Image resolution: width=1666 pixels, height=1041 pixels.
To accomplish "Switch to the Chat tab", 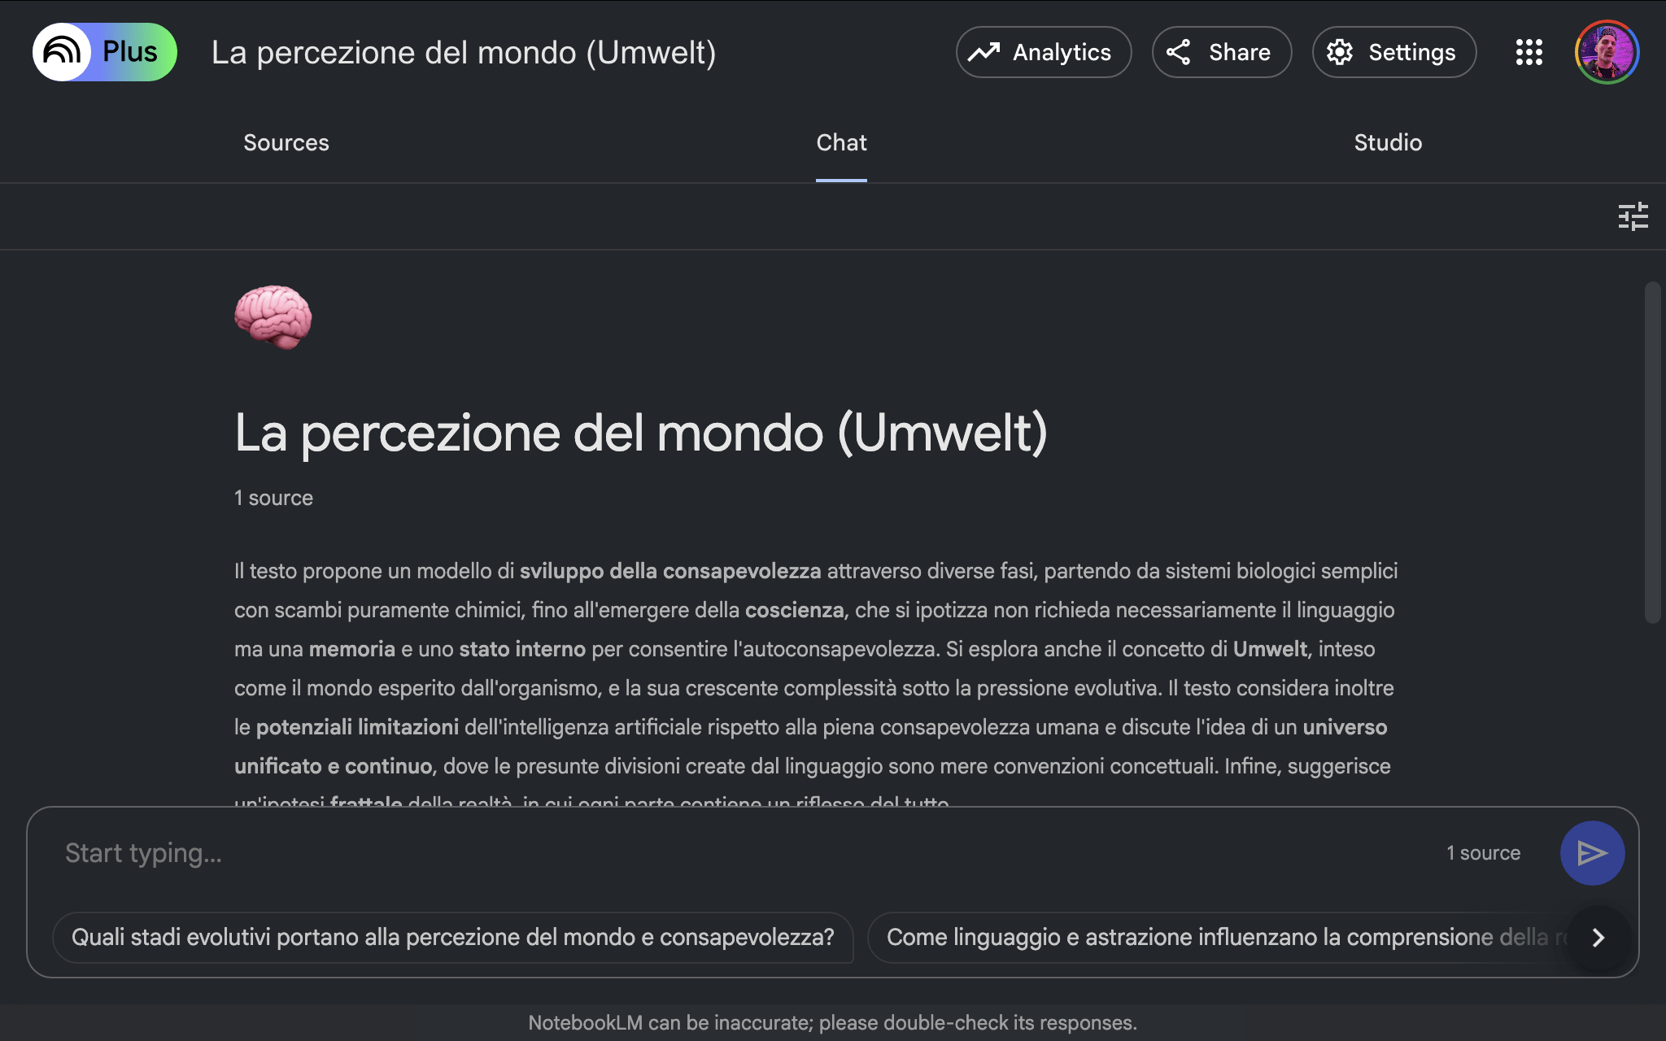I will tap(841, 143).
